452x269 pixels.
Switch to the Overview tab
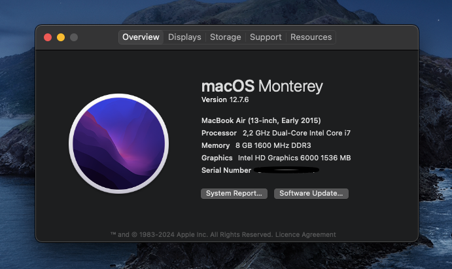click(141, 37)
